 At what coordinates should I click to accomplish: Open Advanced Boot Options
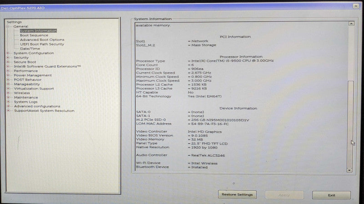[42, 40]
